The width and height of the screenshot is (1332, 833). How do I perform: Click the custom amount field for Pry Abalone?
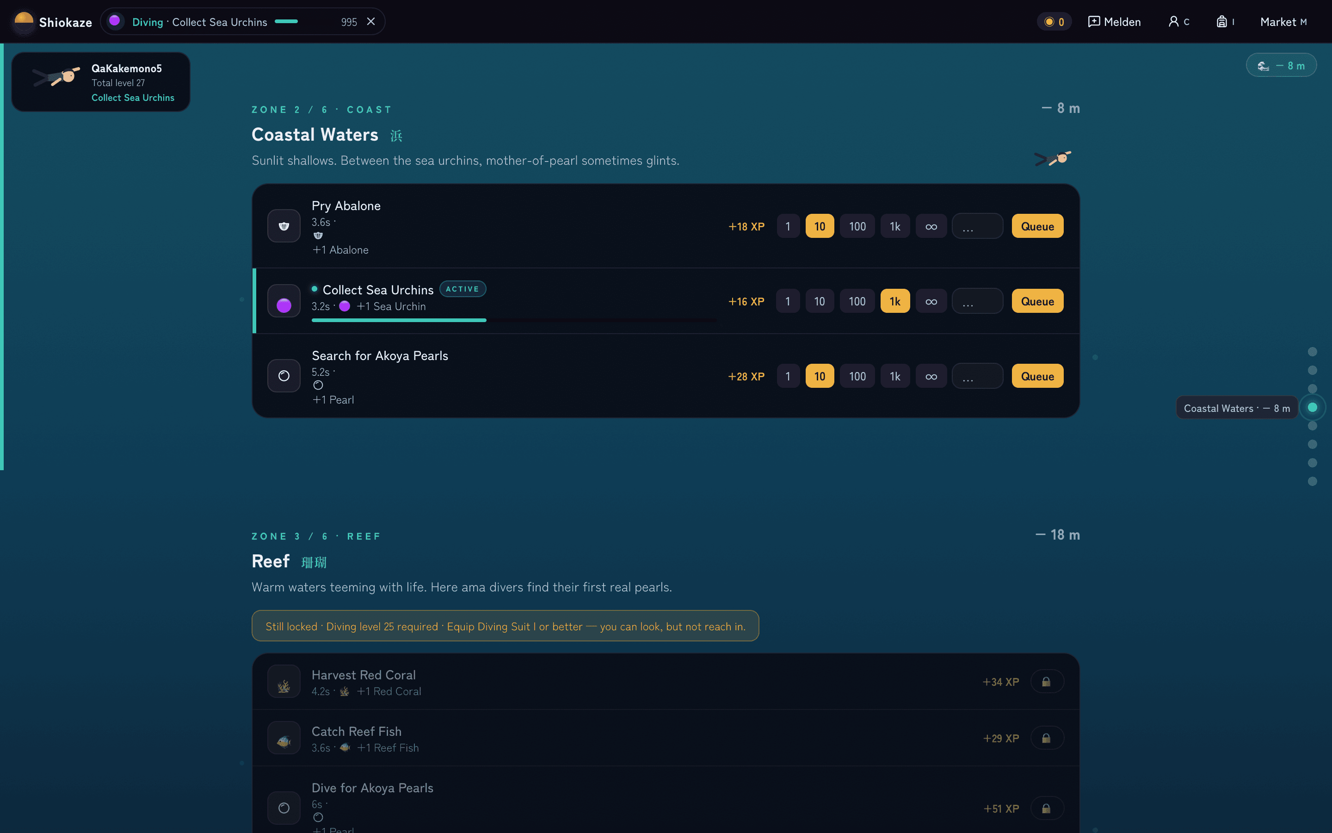pyautogui.click(x=978, y=226)
